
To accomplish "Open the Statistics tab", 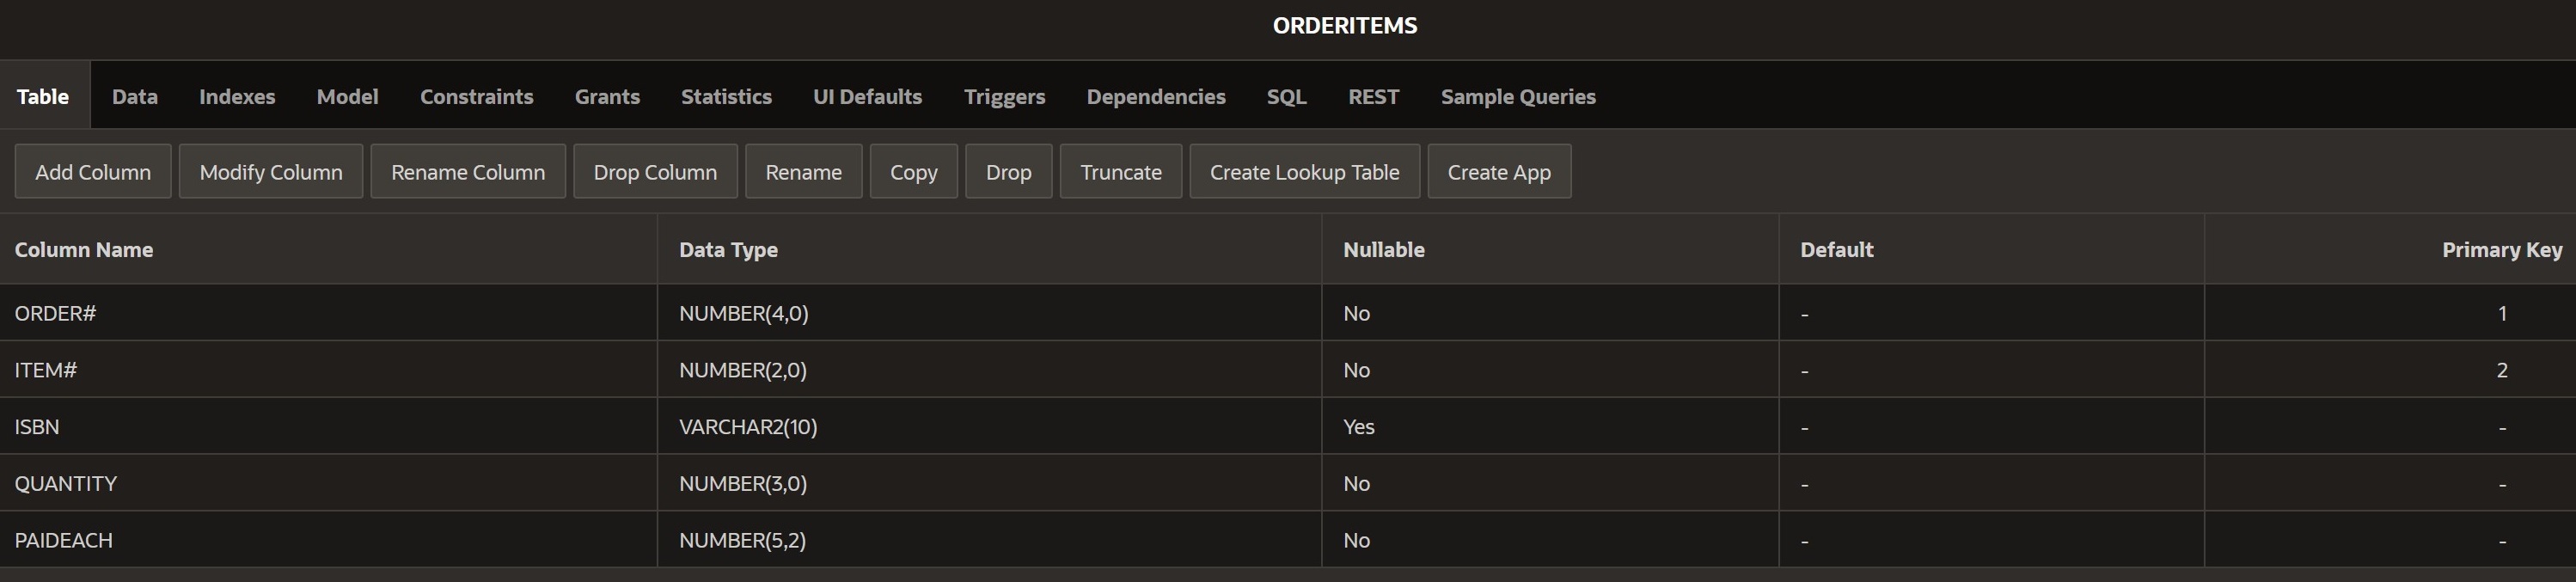I will pyautogui.click(x=726, y=96).
